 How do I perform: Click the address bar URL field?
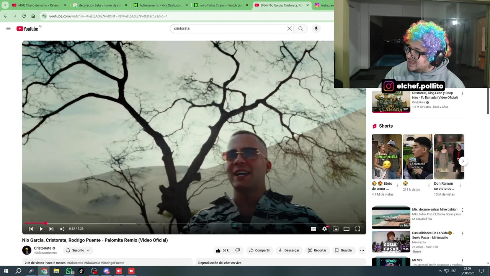(188, 16)
